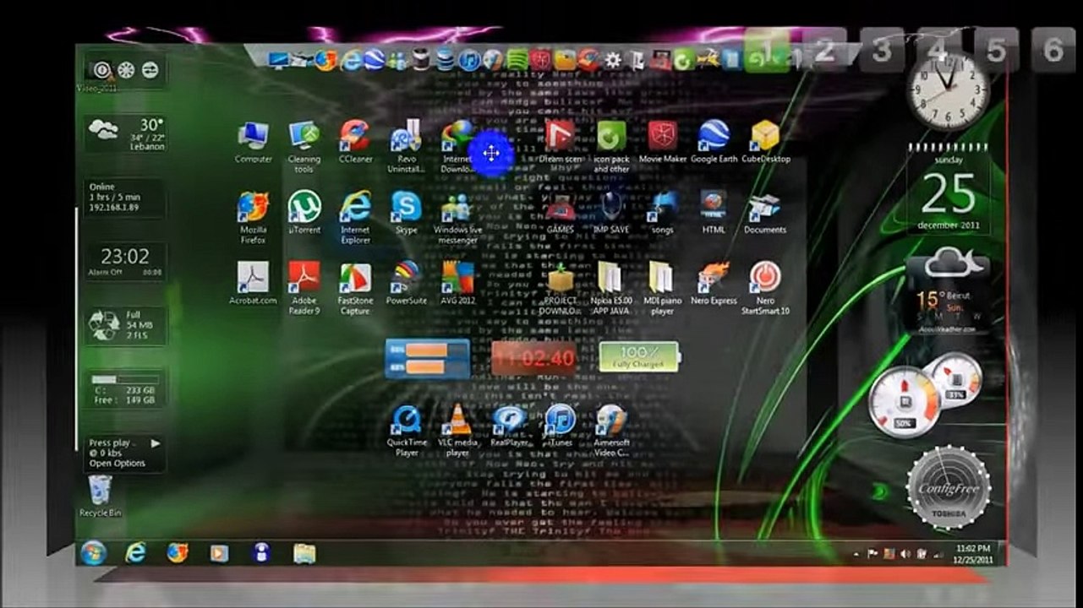Open the VLC media player desktop icon
The image size is (1083, 608).
pos(457,431)
